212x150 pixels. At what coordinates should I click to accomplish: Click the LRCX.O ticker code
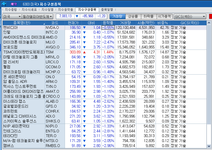52,62
